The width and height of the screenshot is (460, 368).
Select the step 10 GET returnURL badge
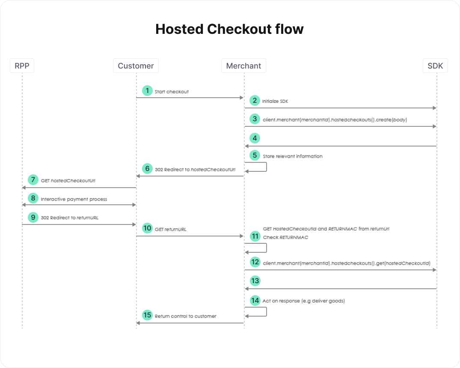point(147,228)
